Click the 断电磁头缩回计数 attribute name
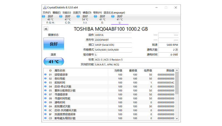Viewport: 222px width, 126px height. point(65,118)
